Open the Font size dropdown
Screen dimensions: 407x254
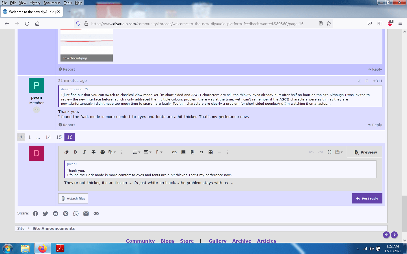[x=112, y=152]
